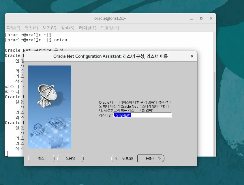Click the terminal vertical scrollbar
The width and height of the screenshot is (244, 185).
215,114
